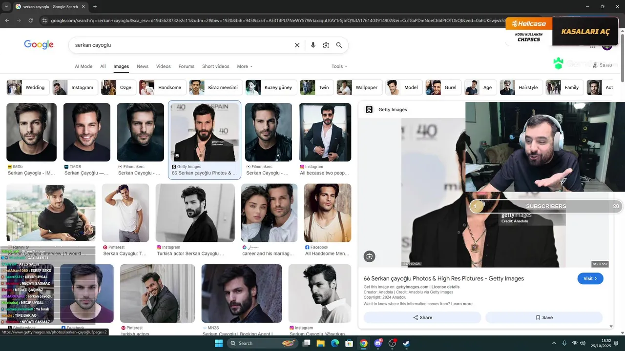Start voice search with the microphone icon
The height and width of the screenshot is (351, 625).
pos(313,45)
